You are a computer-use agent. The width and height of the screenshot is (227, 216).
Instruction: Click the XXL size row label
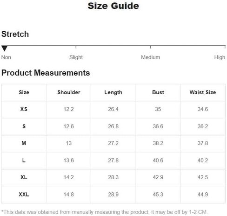(x=24, y=194)
